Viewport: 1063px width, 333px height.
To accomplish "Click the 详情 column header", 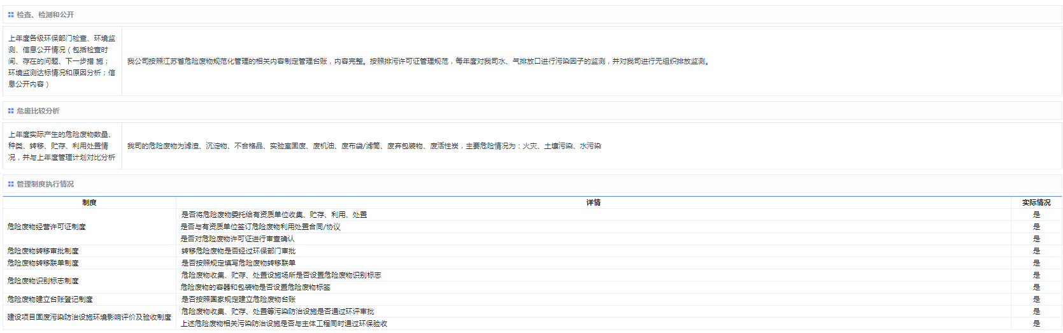I will pyautogui.click(x=593, y=202).
